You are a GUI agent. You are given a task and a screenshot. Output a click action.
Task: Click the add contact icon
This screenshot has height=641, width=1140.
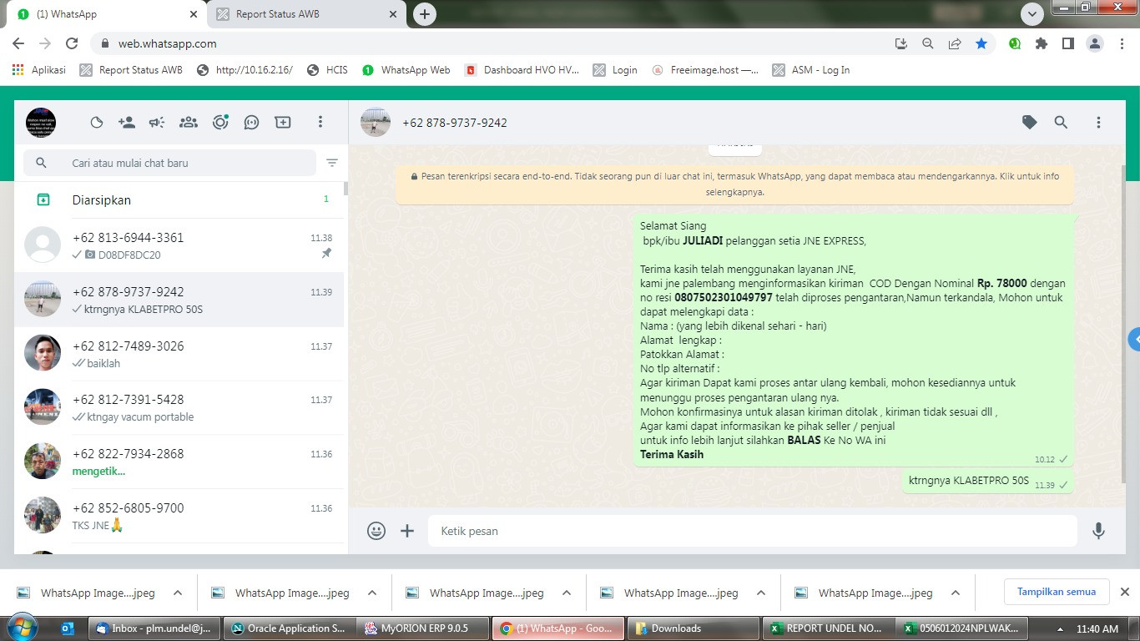(x=127, y=123)
